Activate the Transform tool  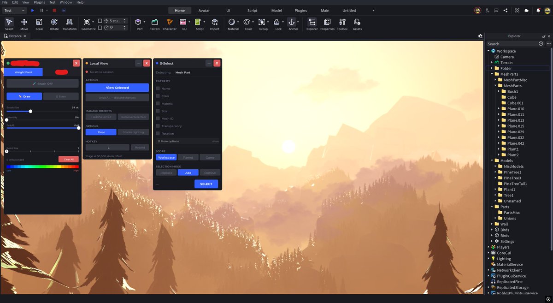70,24
